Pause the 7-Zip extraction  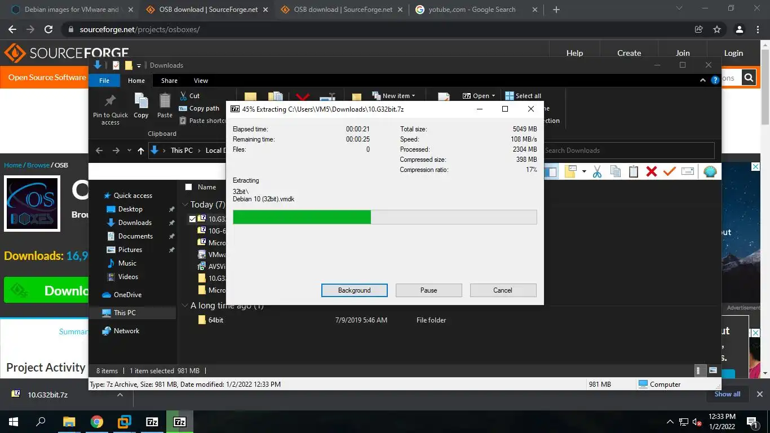tap(428, 290)
